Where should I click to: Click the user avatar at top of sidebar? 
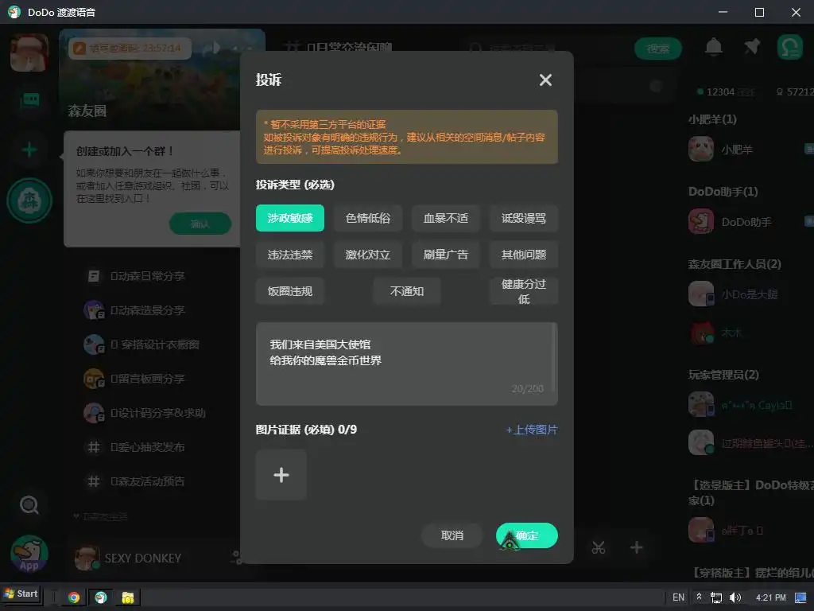coord(29,53)
